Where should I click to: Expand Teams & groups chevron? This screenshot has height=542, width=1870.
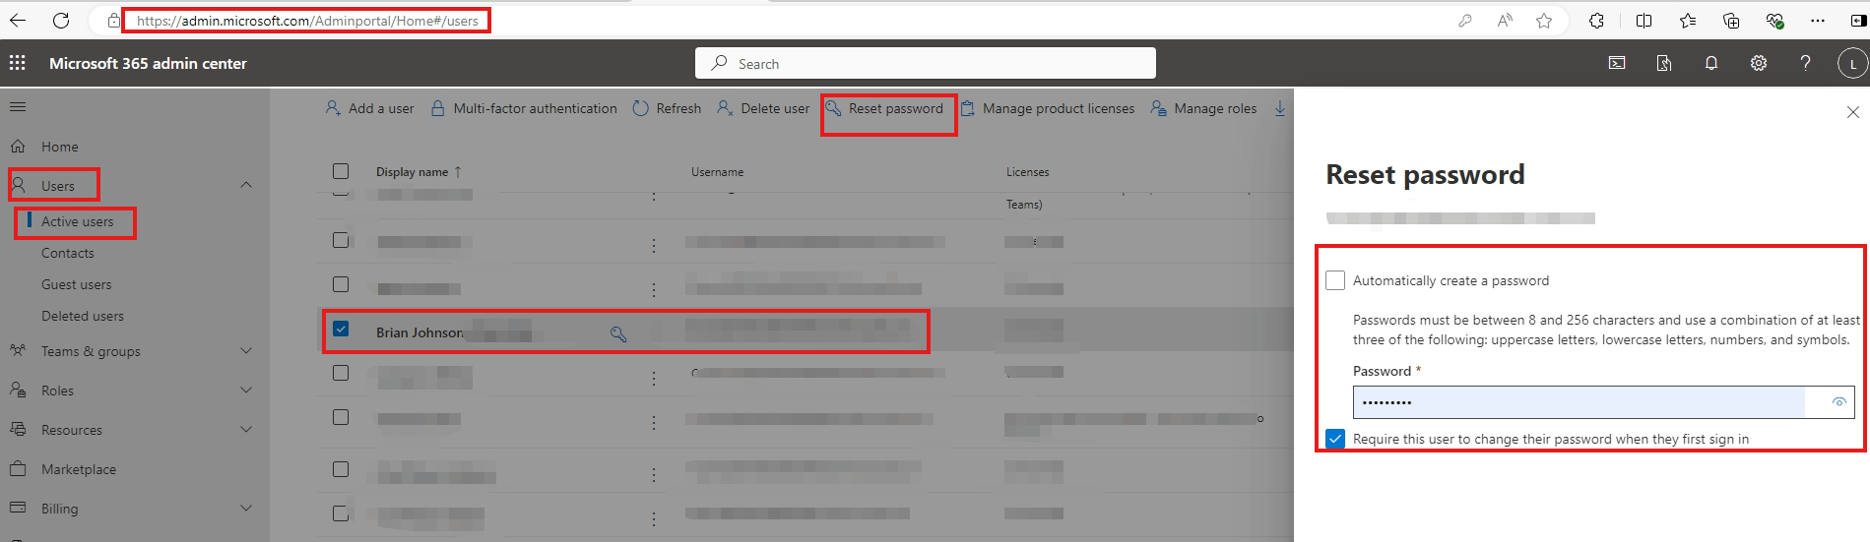pyautogui.click(x=246, y=351)
